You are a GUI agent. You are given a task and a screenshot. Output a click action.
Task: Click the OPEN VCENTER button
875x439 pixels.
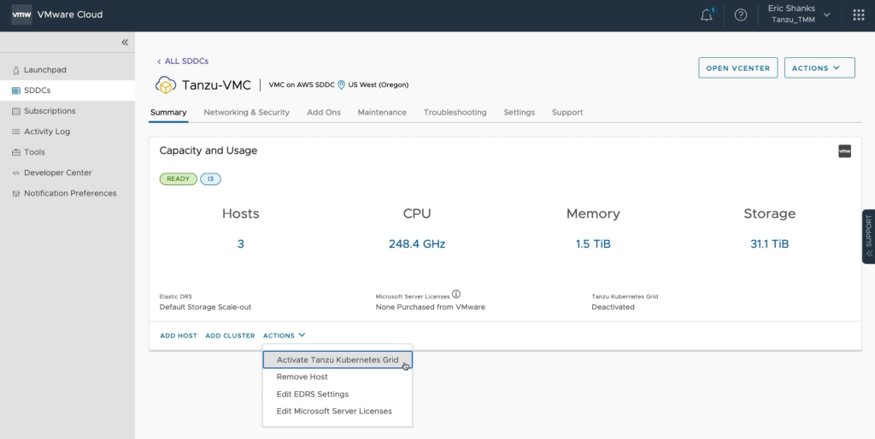pyautogui.click(x=737, y=68)
